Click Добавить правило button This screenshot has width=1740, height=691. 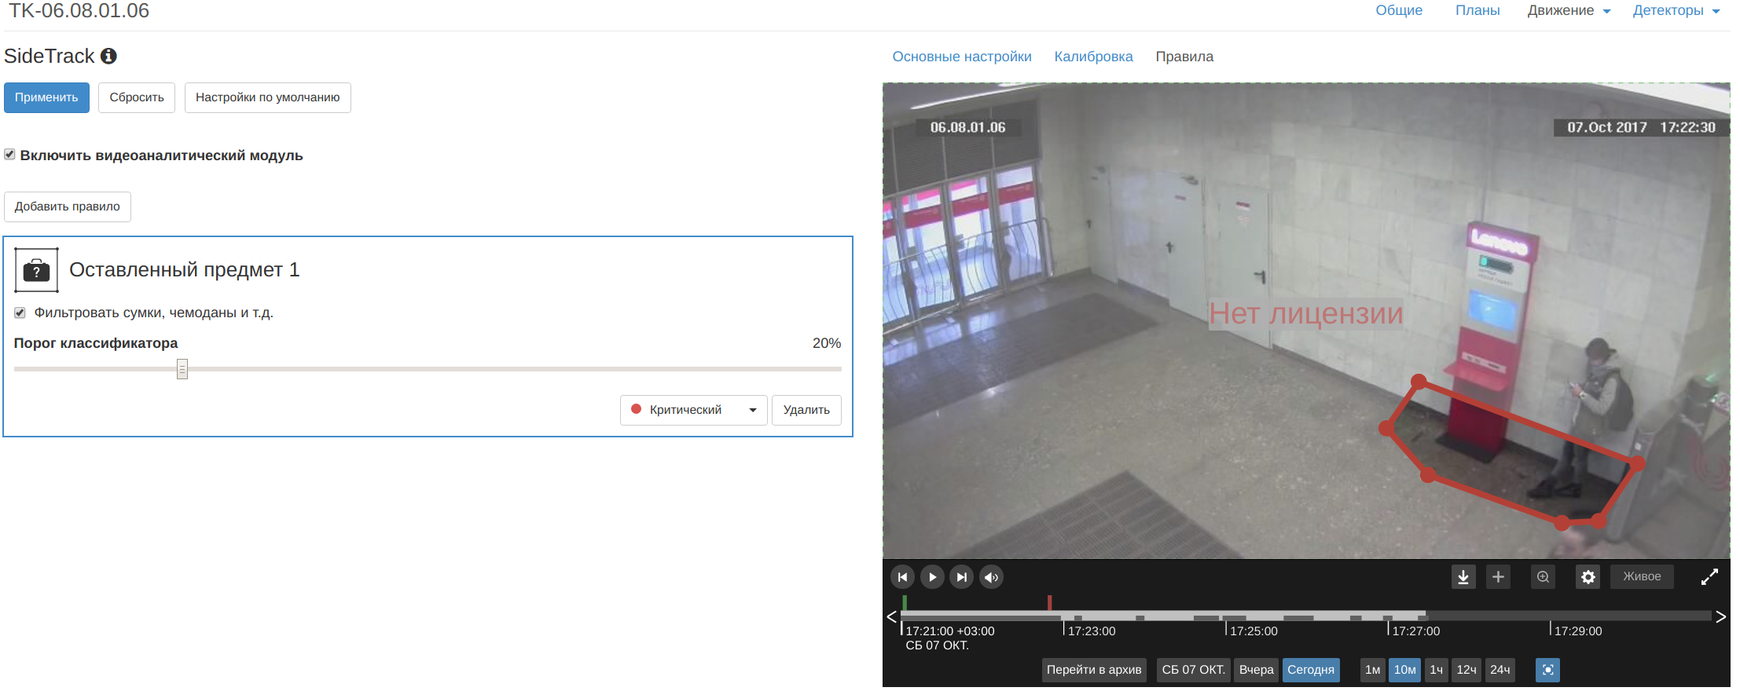68,207
